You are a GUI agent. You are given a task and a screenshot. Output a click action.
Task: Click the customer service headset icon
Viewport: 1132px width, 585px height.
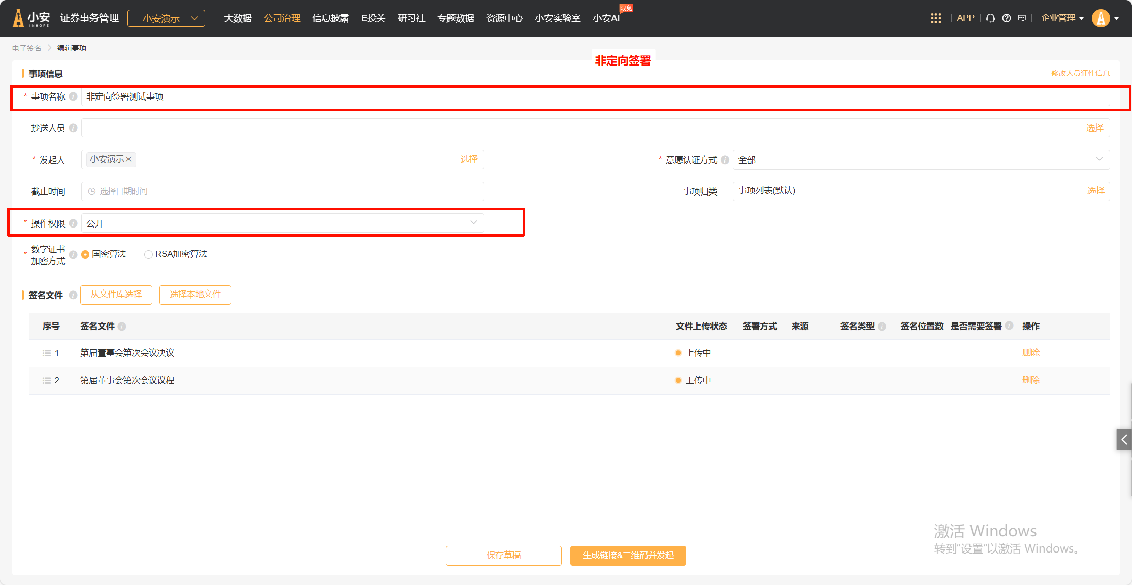point(990,18)
